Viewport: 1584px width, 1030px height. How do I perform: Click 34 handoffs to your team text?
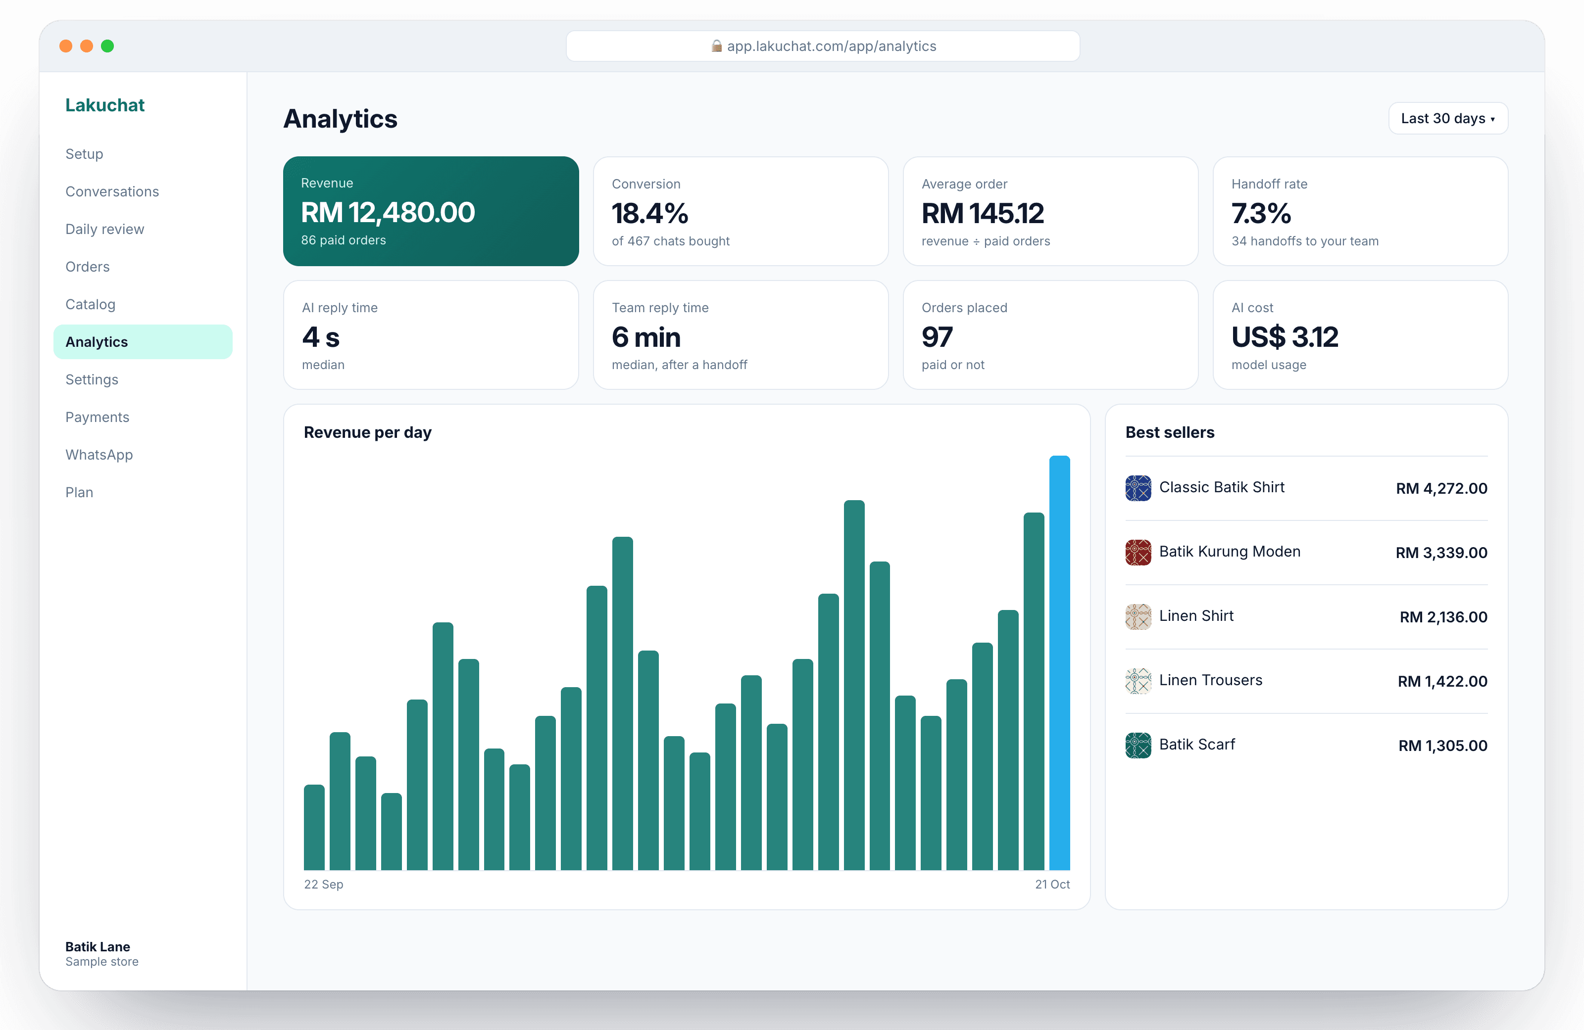1304,241
